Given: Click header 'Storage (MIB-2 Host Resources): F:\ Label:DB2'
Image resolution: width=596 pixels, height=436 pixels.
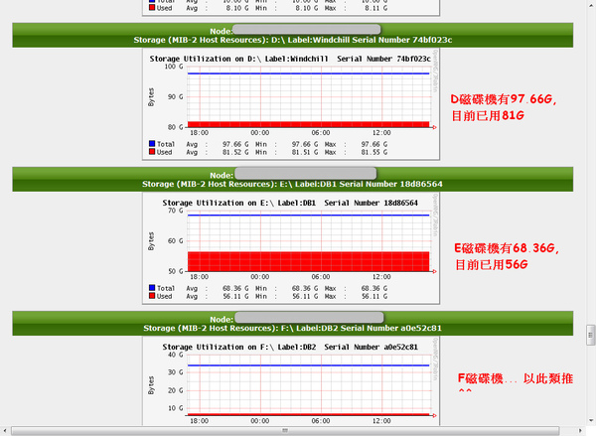Looking at the screenshot, I should tap(292, 328).
